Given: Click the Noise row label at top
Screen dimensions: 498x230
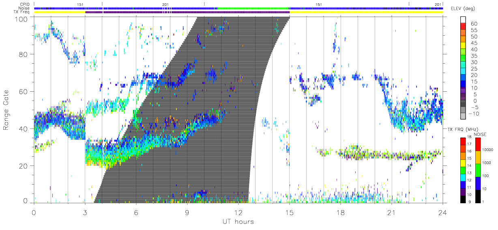Looking at the screenshot, I should point(25,8).
